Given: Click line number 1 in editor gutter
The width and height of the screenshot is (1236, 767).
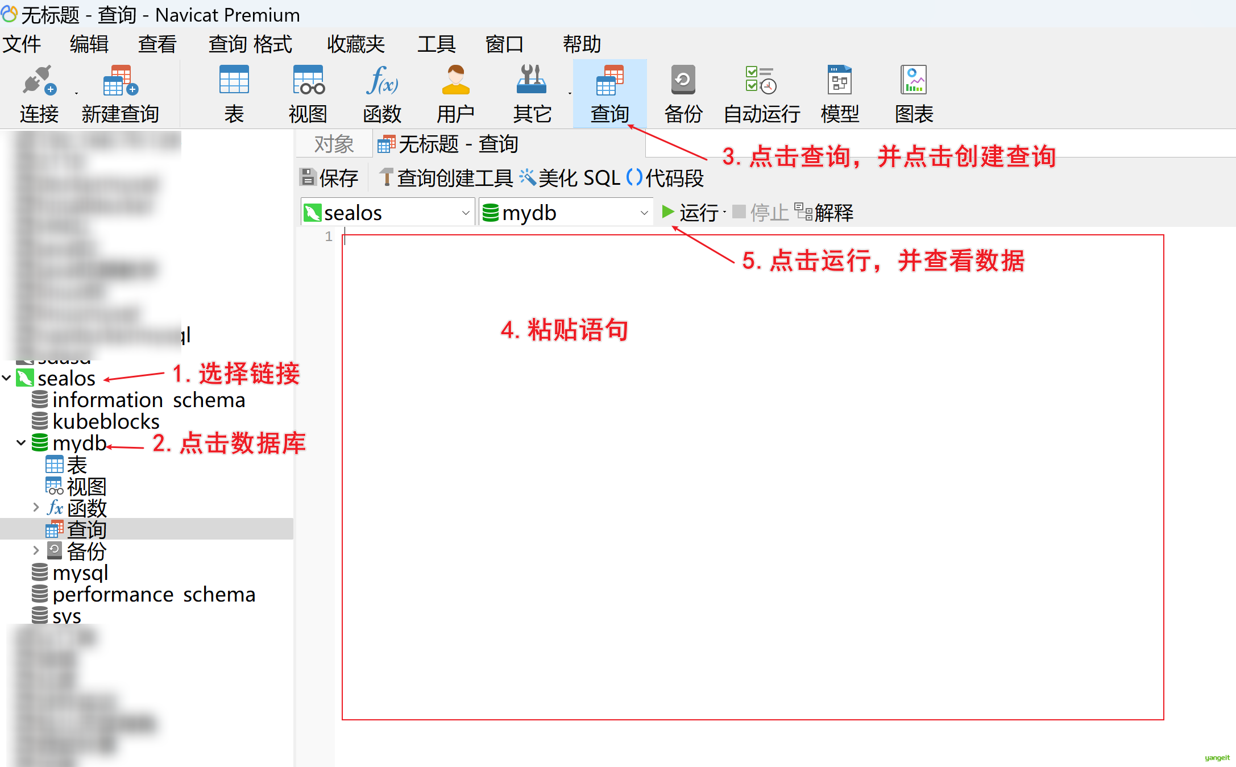Looking at the screenshot, I should tap(329, 237).
